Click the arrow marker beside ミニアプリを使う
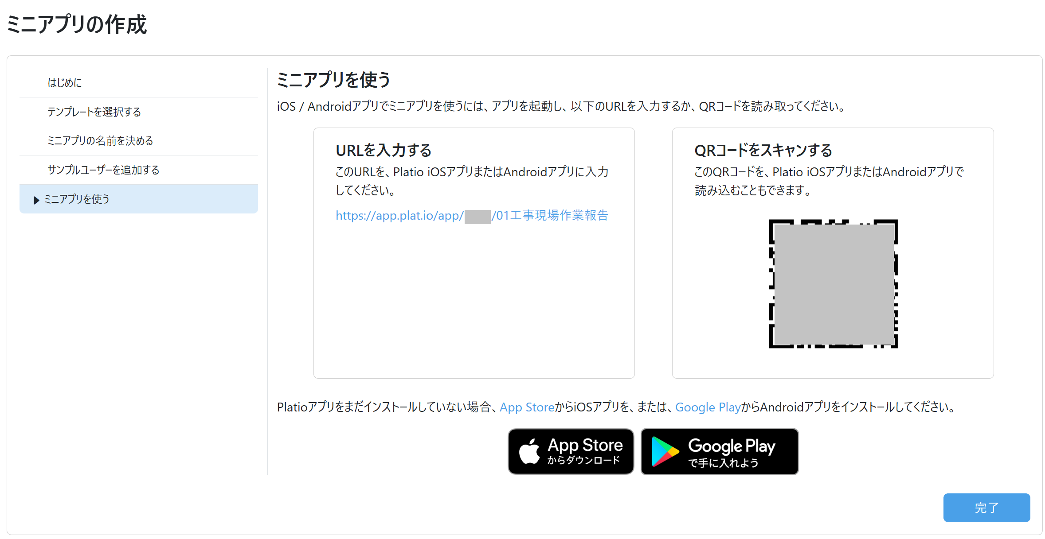Screen dimensions: 1045x539 pyautogui.click(x=36, y=200)
